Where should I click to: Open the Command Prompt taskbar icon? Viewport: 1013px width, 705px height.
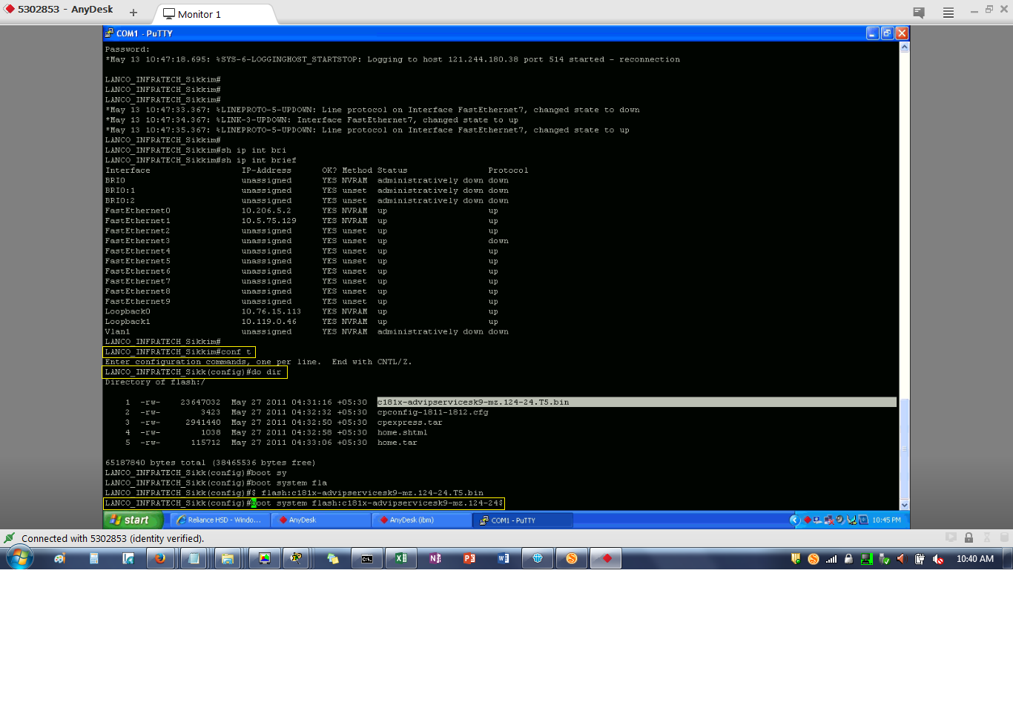pos(367,558)
